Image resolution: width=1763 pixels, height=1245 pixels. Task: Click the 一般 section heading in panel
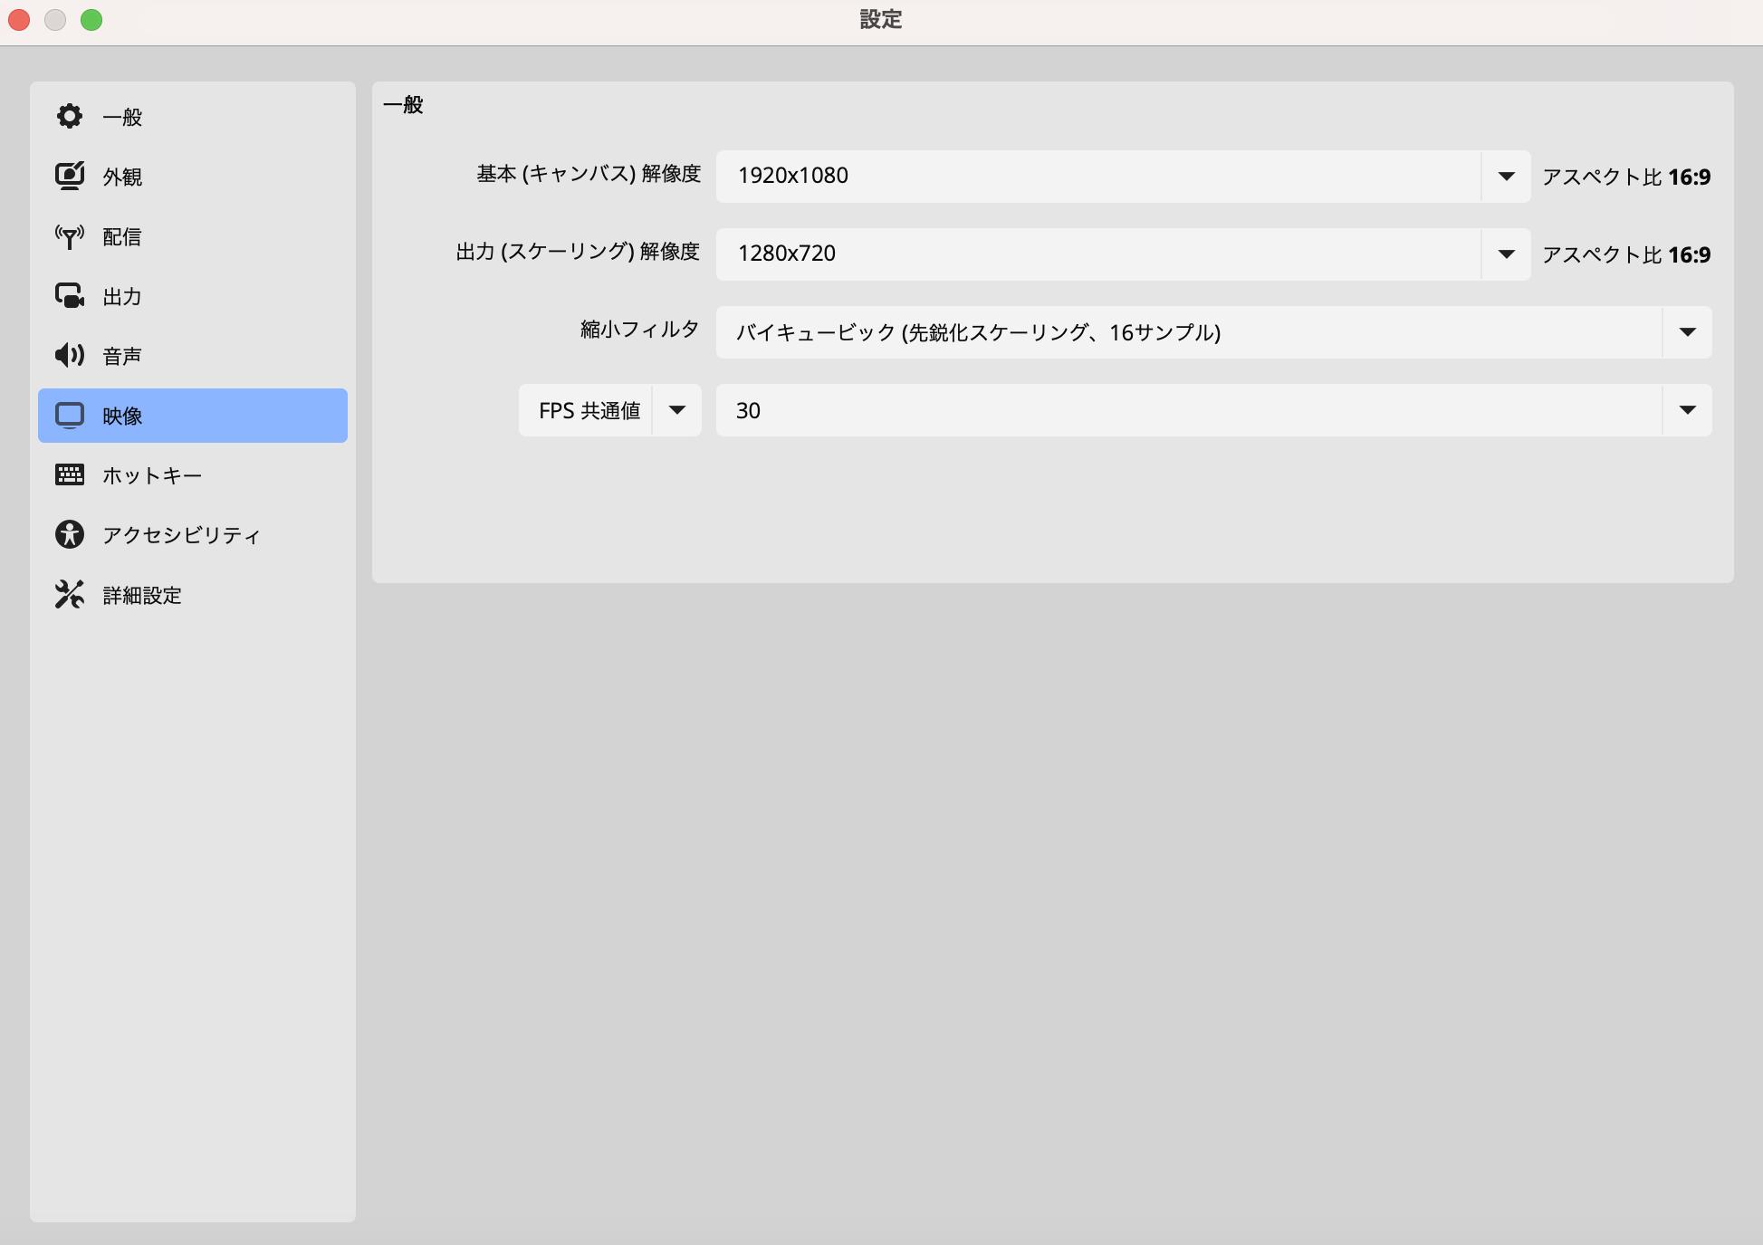click(403, 105)
